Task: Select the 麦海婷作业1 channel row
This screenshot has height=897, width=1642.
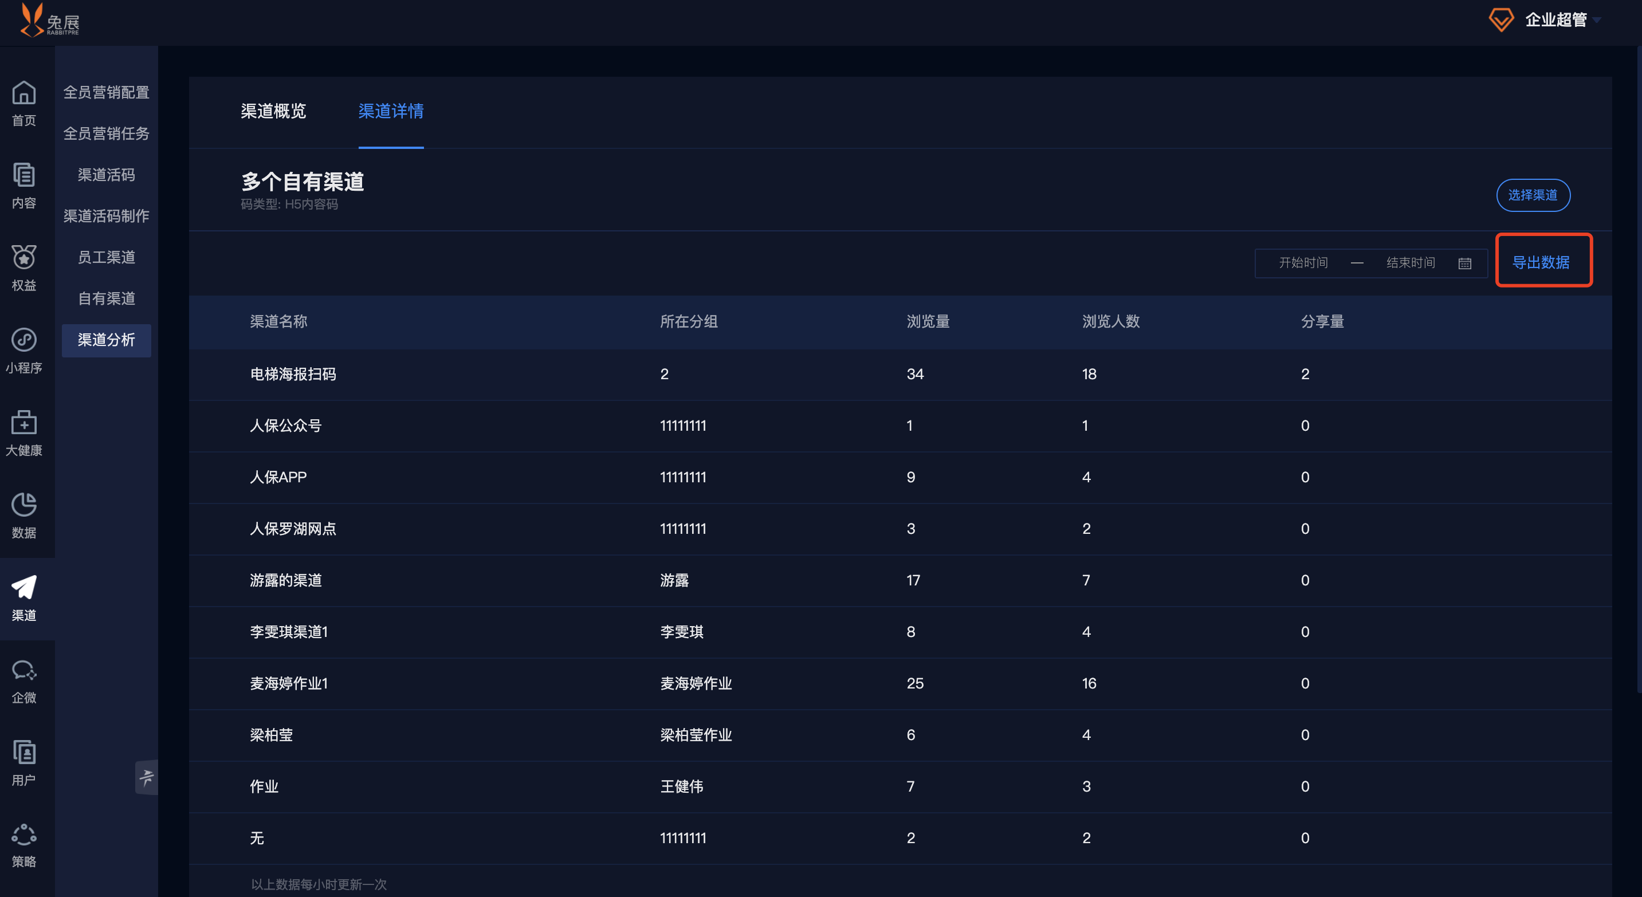Action: coord(900,684)
